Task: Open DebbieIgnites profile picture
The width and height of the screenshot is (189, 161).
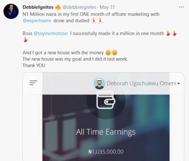Action: [11, 11]
